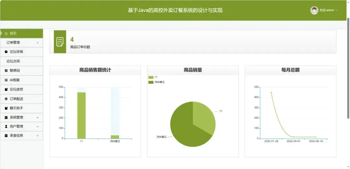The image size is (350, 169).
Task: Click the page header title text
Action: coord(175,10)
